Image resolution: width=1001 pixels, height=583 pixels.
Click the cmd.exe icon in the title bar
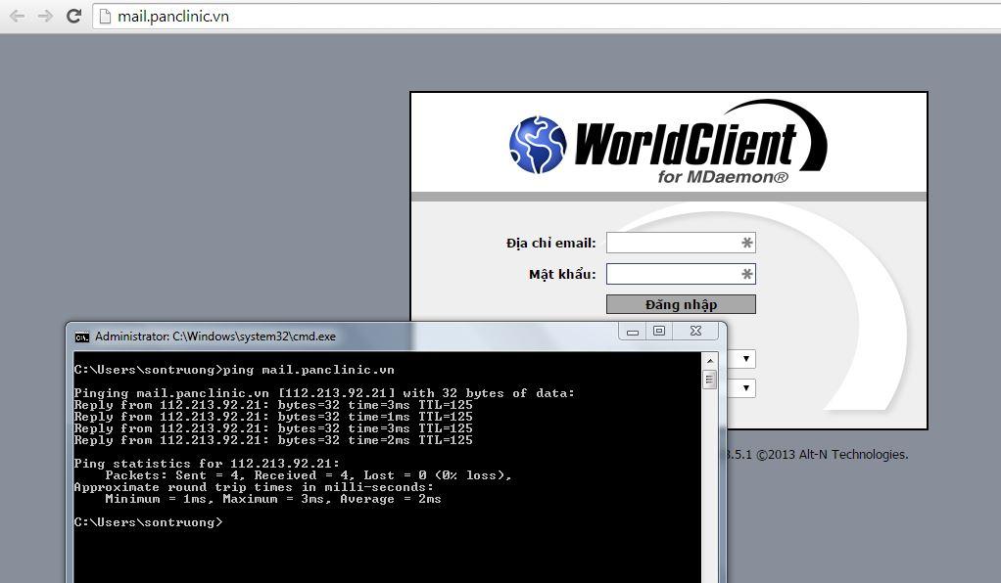coord(81,336)
